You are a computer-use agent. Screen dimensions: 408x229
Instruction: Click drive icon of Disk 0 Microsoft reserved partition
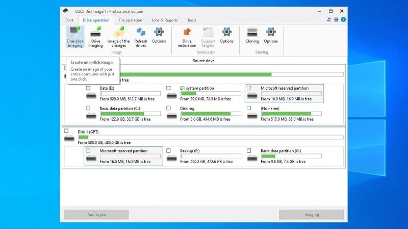(252, 96)
